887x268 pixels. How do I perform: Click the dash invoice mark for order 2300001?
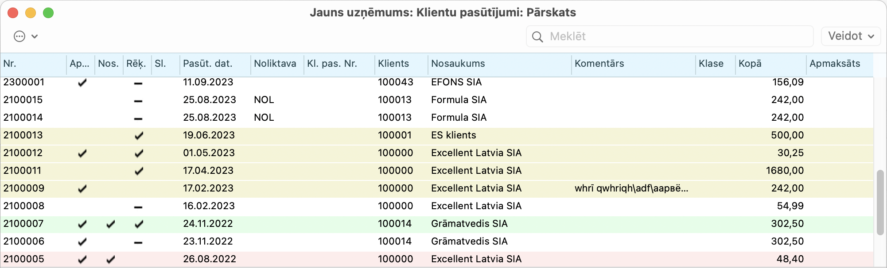138,83
